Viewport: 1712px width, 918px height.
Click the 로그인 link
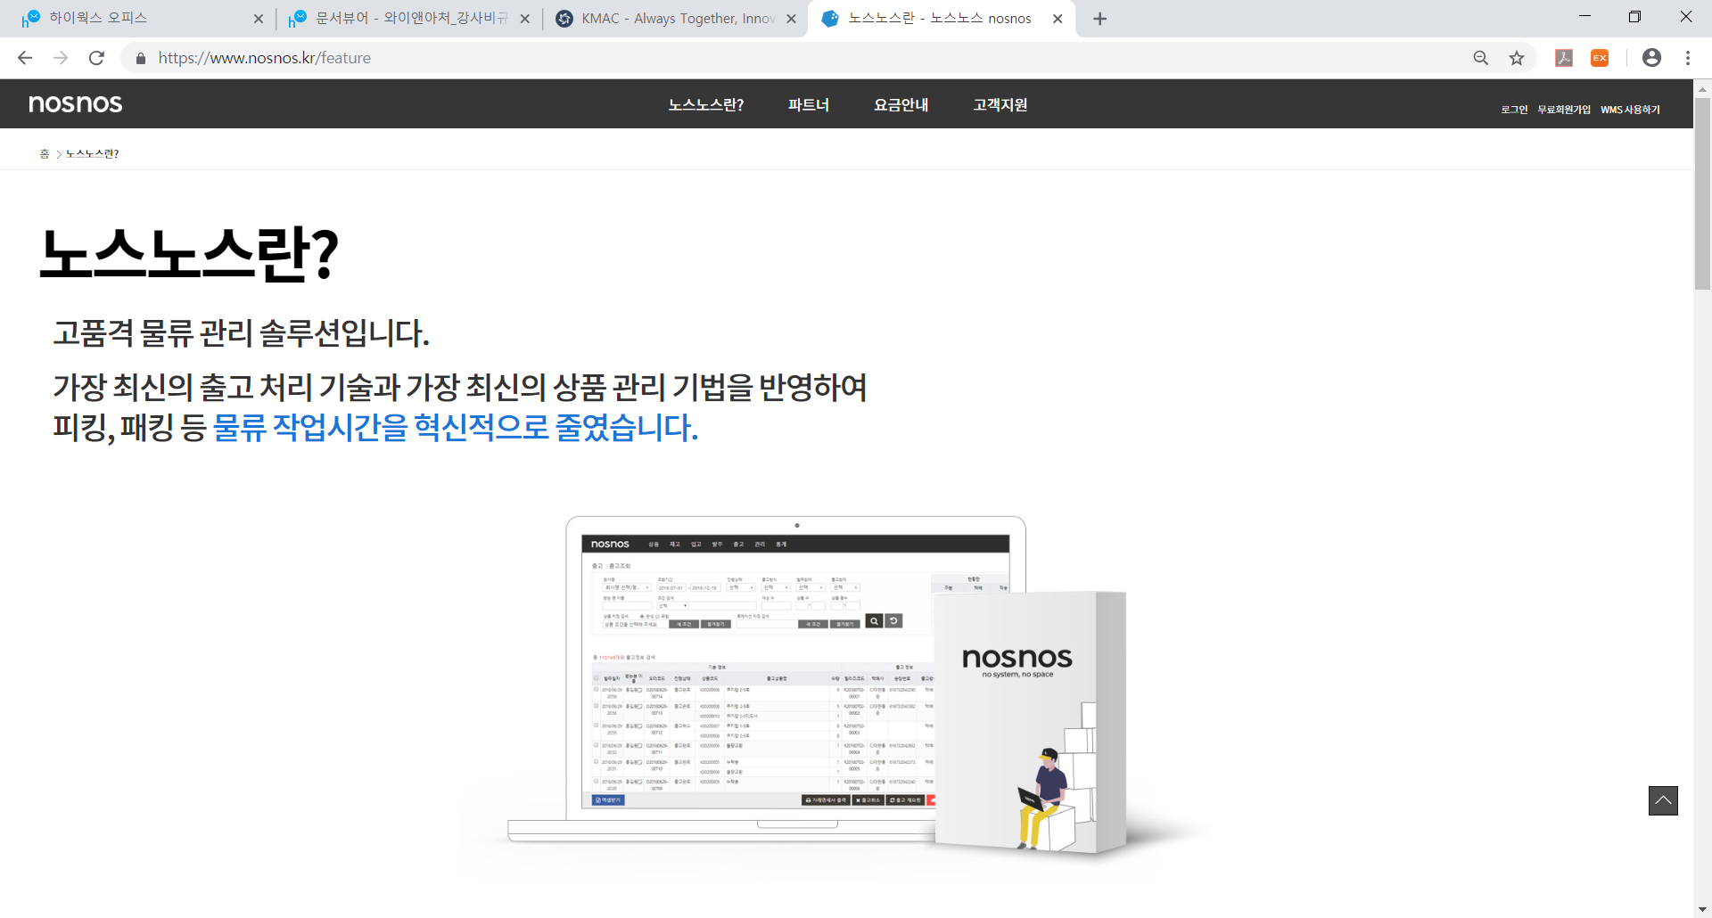coord(1514,110)
